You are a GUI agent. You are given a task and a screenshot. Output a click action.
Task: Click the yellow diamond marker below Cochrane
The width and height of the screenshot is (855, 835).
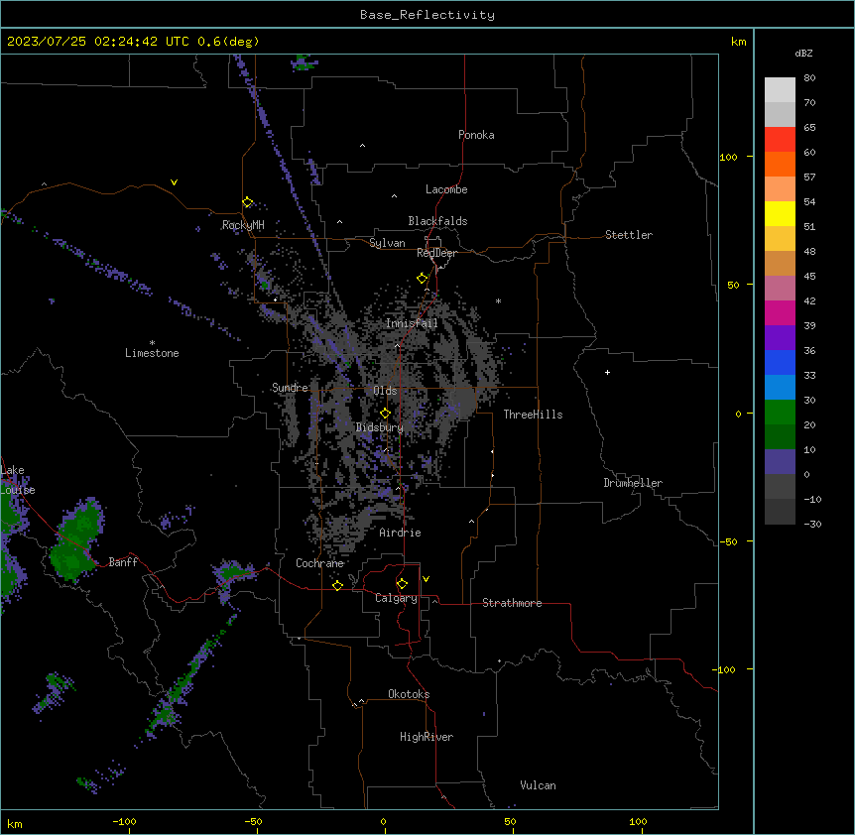(337, 585)
